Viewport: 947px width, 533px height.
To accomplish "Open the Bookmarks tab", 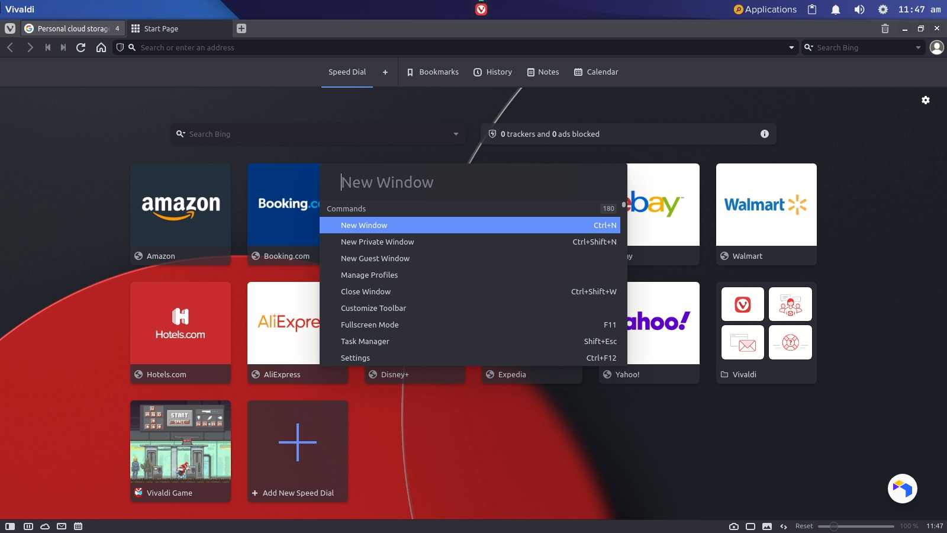I will point(433,72).
